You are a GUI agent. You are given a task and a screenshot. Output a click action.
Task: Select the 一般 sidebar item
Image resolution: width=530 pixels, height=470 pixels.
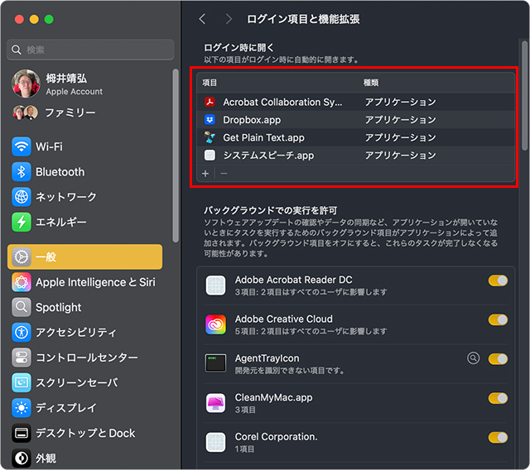click(x=84, y=257)
